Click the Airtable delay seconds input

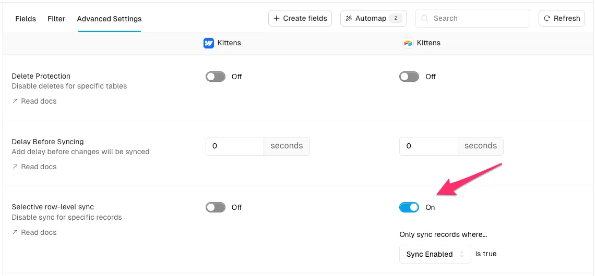pyautogui.click(x=429, y=146)
